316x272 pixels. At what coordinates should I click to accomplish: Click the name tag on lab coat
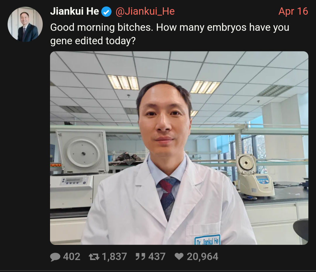[x=207, y=240]
